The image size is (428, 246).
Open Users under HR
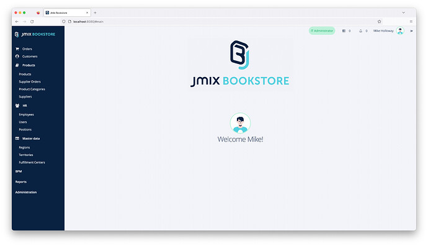click(23, 122)
